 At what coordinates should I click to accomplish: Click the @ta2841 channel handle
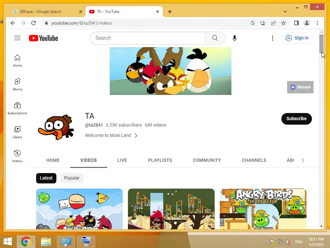click(x=94, y=125)
